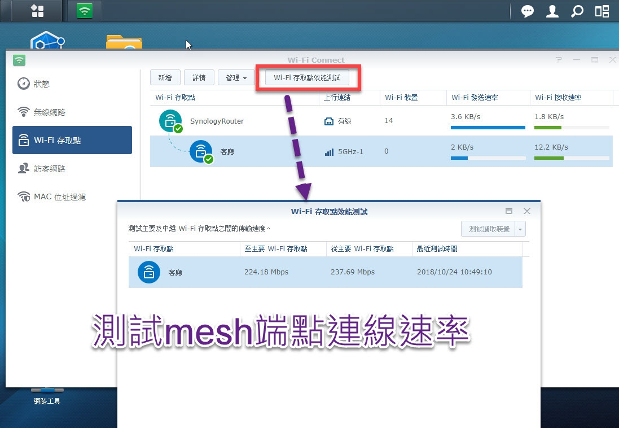Close the performance test dialog

coord(526,211)
